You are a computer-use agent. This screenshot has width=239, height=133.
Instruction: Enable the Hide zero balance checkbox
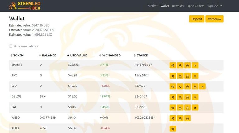(11, 46)
